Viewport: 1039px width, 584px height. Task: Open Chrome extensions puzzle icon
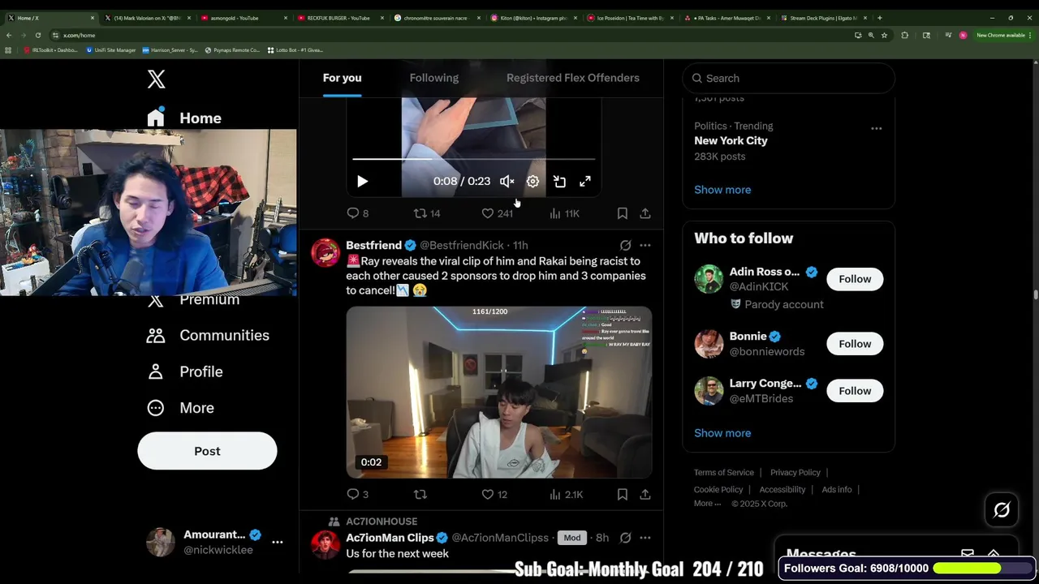click(904, 35)
